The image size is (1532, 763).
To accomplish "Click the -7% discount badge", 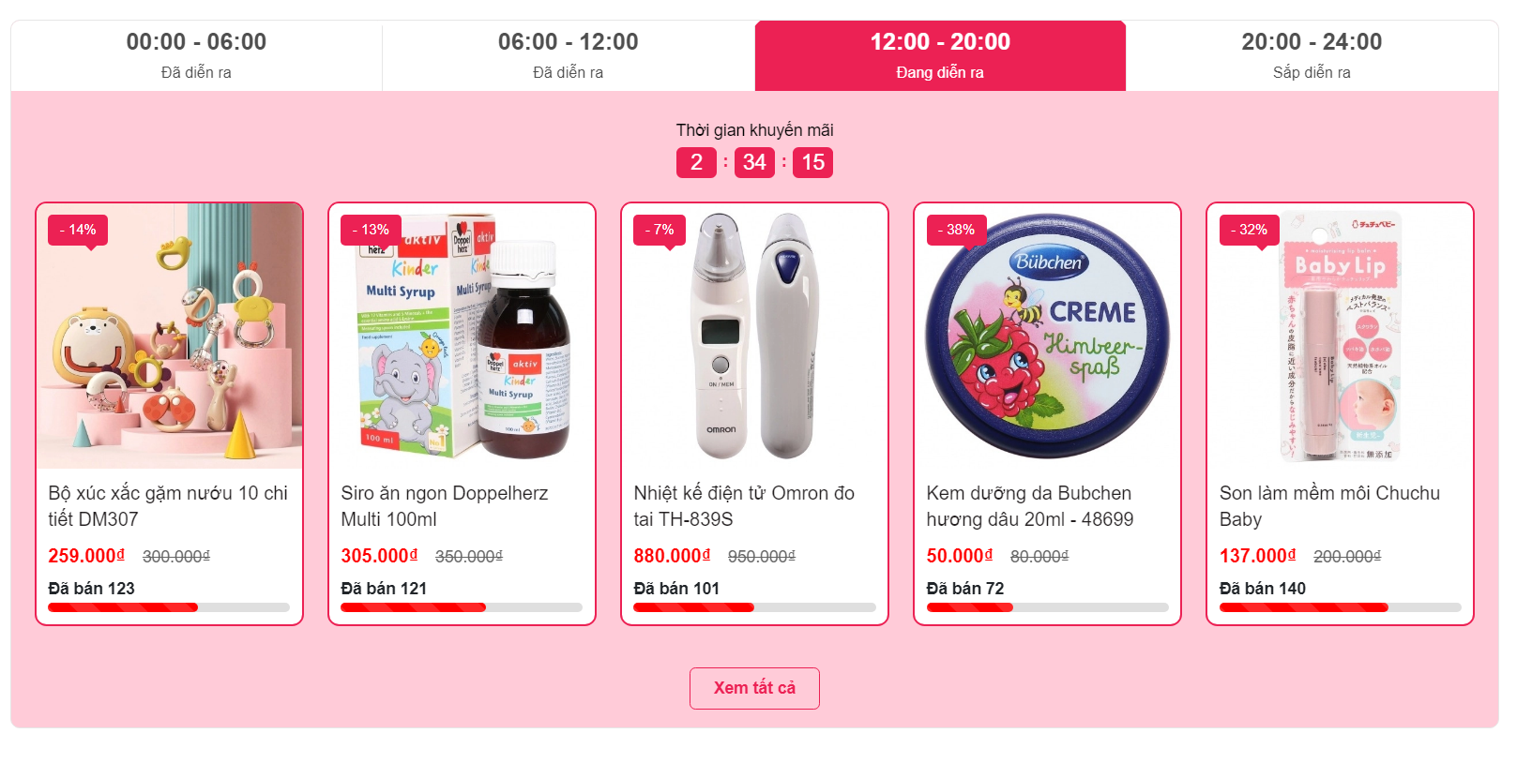I will coord(660,231).
